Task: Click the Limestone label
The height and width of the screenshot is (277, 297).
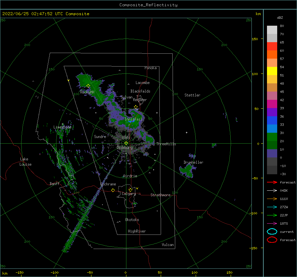Action: coord(62,127)
